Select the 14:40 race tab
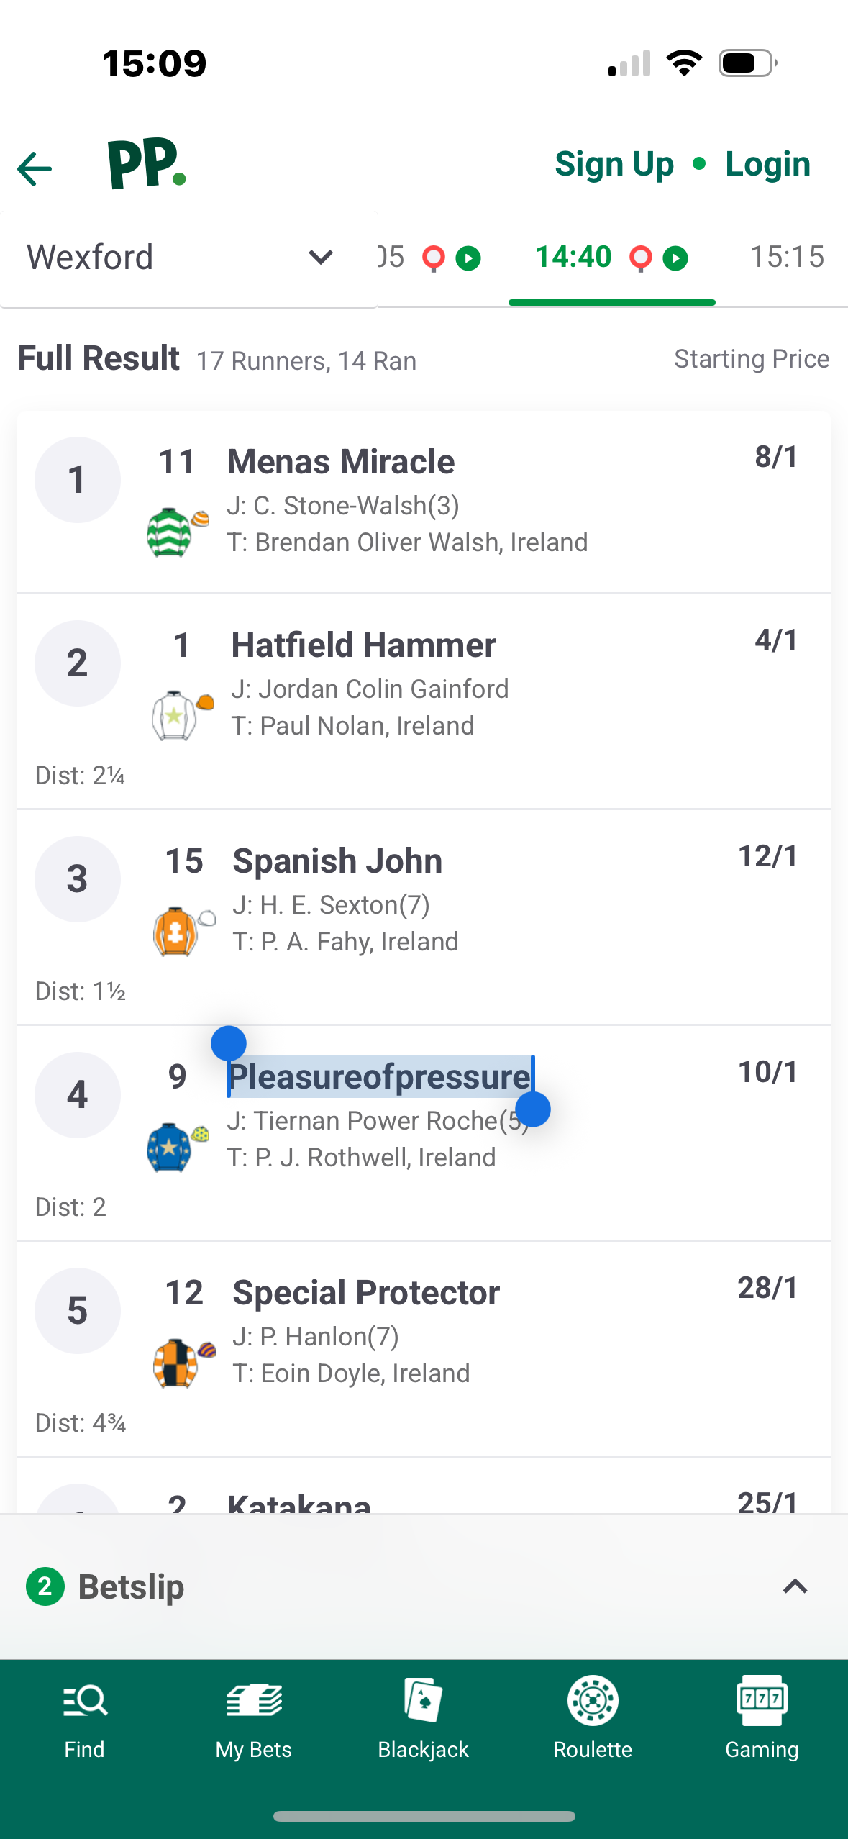The width and height of the screenshot is (848, 1839). (612, 259)
